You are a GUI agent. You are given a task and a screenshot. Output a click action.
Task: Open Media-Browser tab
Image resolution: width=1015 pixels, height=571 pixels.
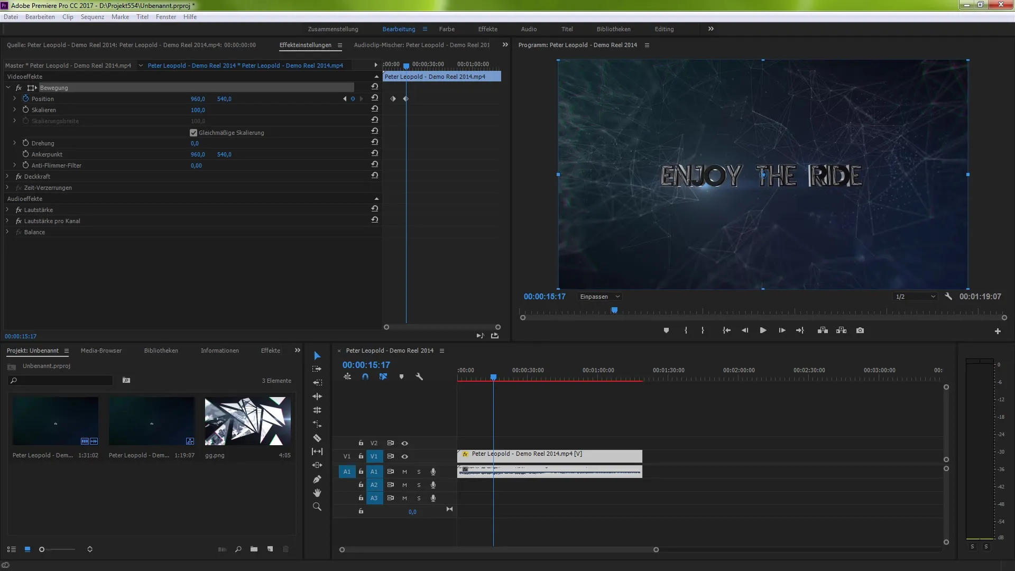101,351
